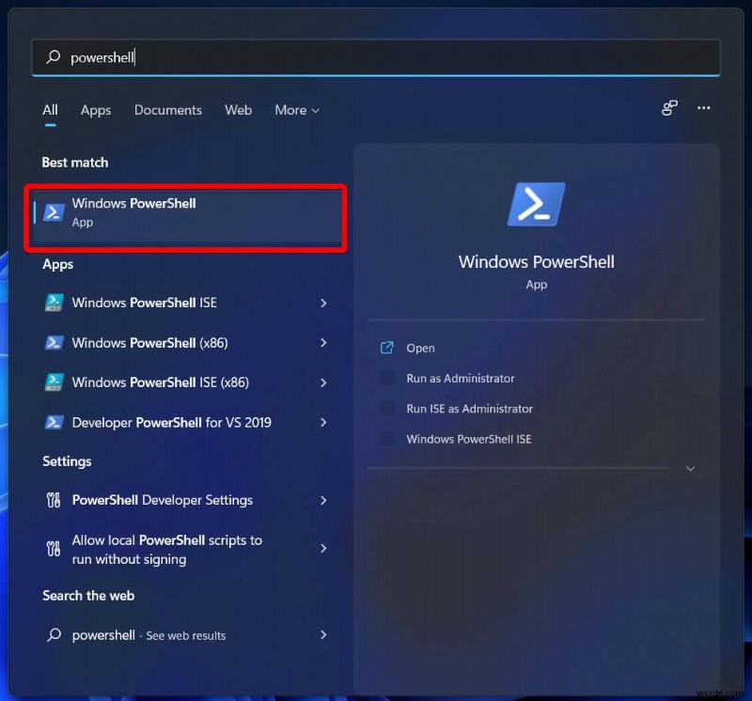Select Run as Administrator
Screen dimensions: 752x701
click(x=461, y=378)
